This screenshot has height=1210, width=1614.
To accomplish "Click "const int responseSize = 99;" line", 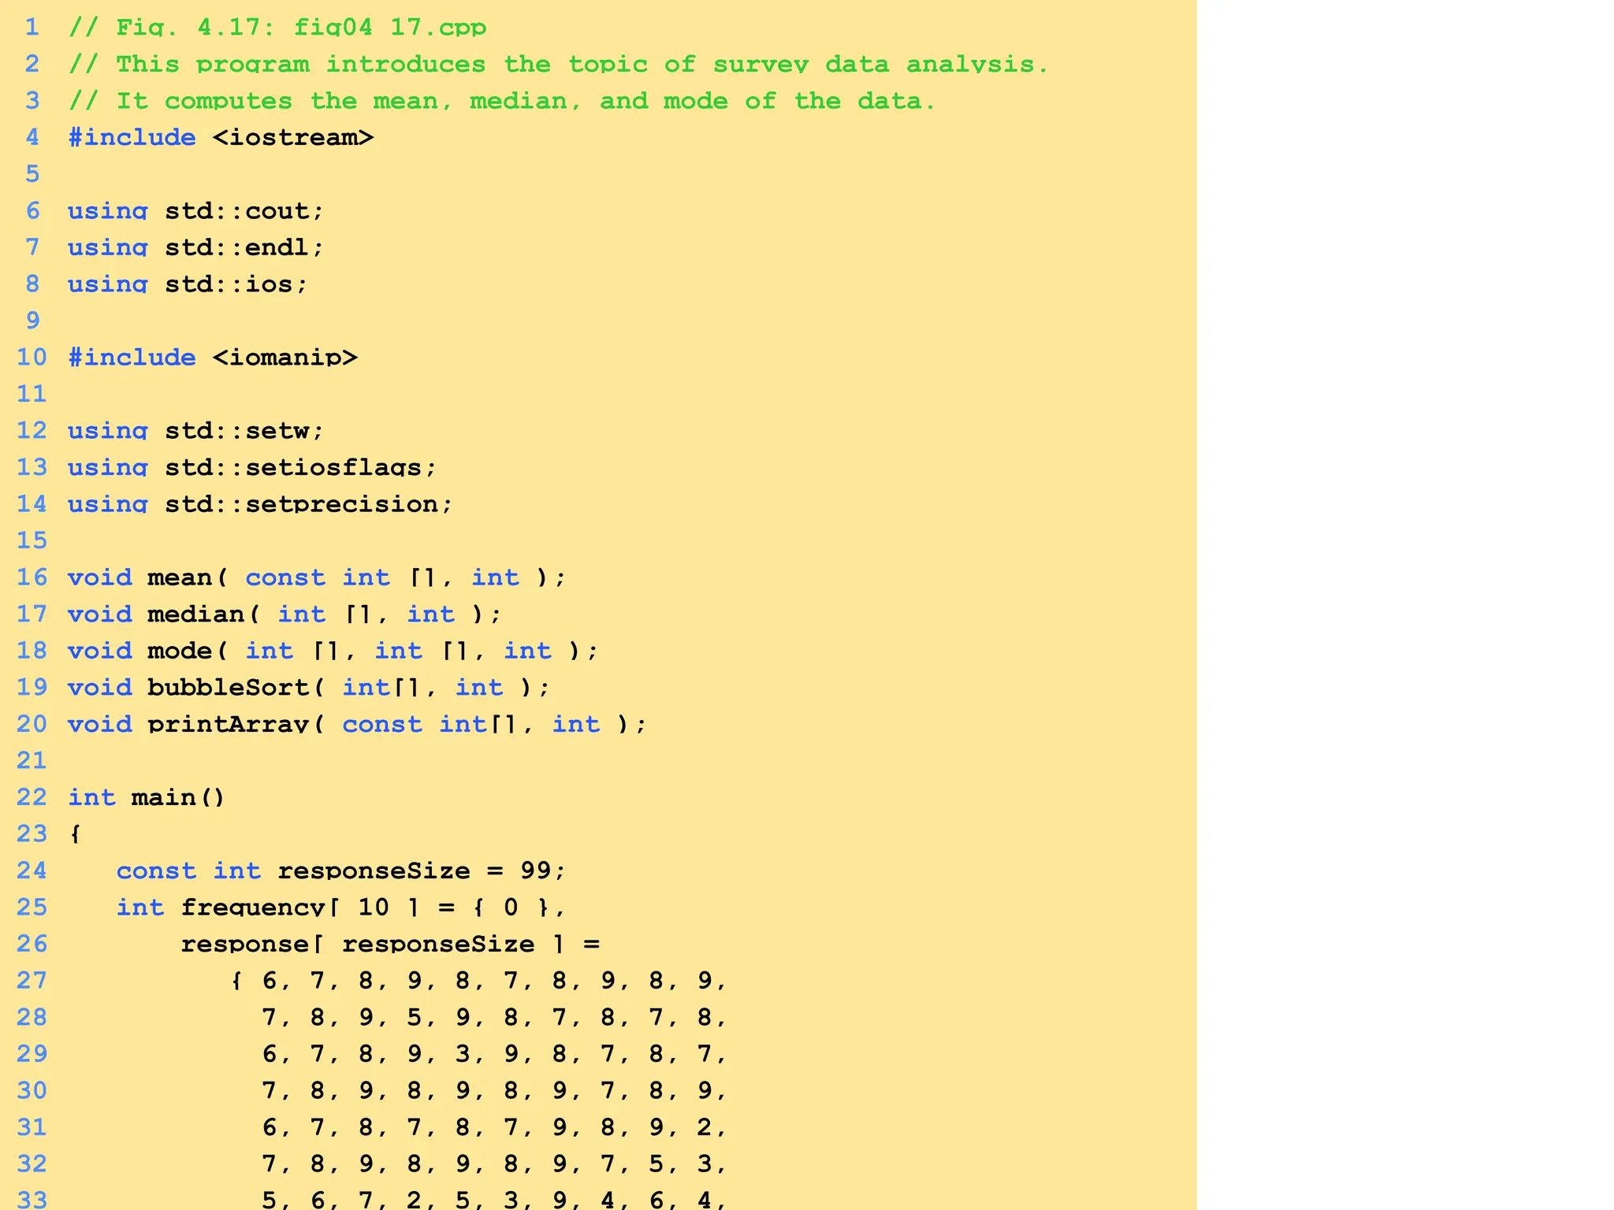I will [x=341, y=870].
